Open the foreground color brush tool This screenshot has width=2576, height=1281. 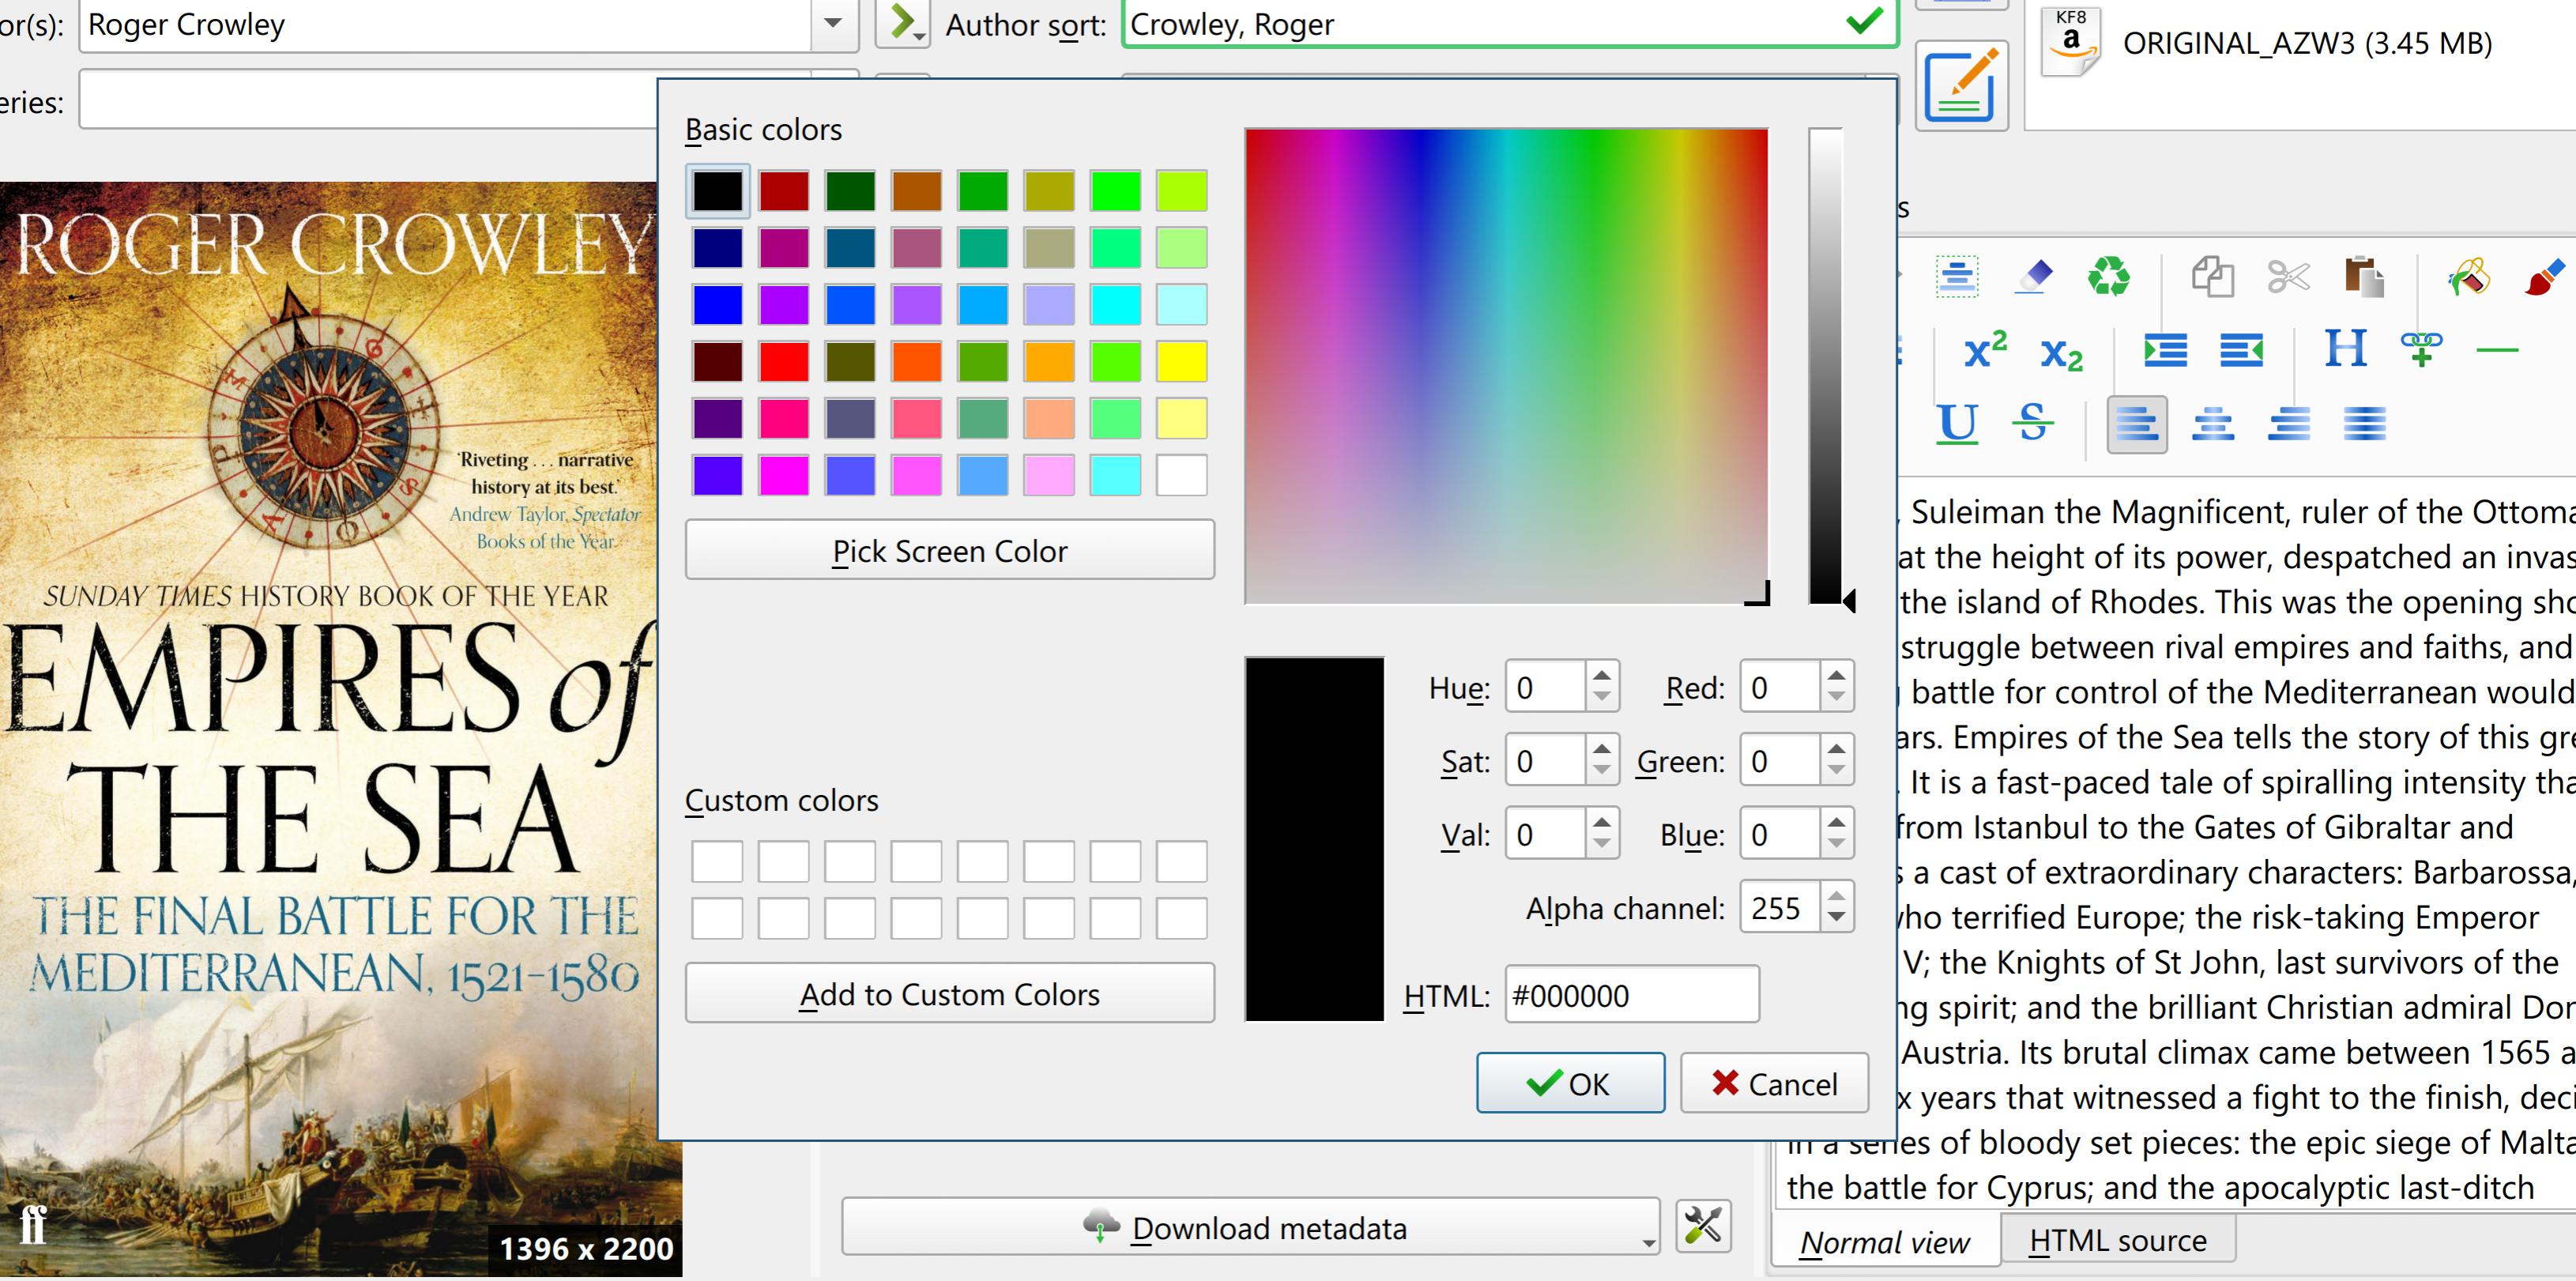[x=2544, y=276]
